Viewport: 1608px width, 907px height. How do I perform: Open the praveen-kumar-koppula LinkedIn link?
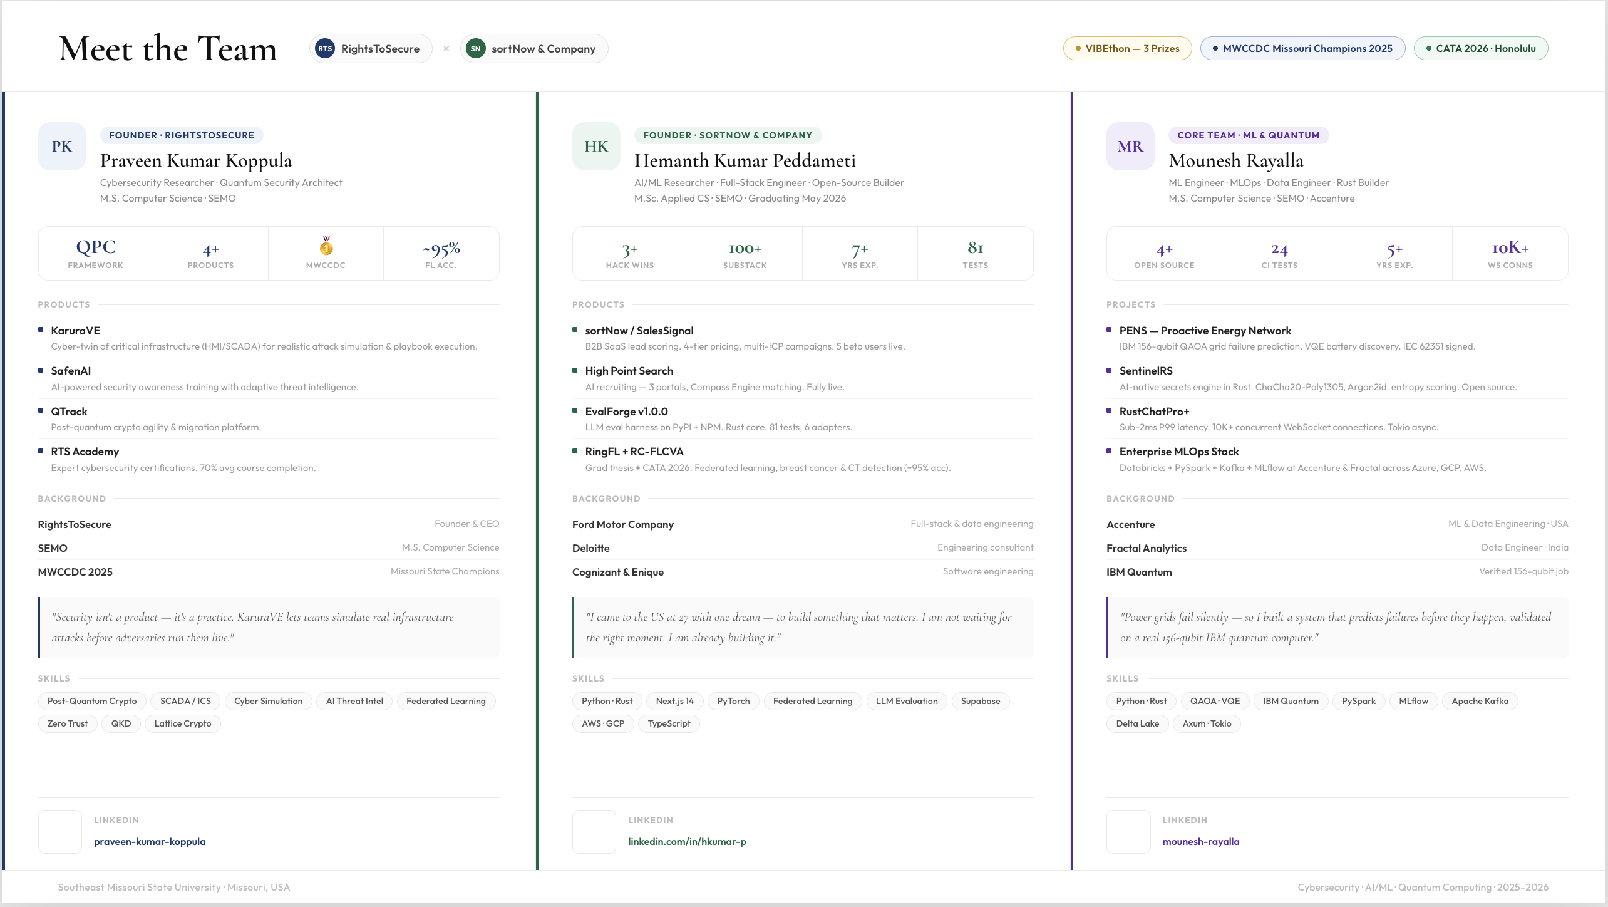click(x=150, y=841)
